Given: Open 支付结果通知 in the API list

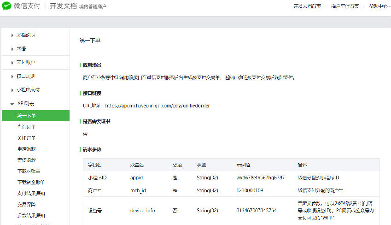Looking at the screenshot, I should [30, 193].
